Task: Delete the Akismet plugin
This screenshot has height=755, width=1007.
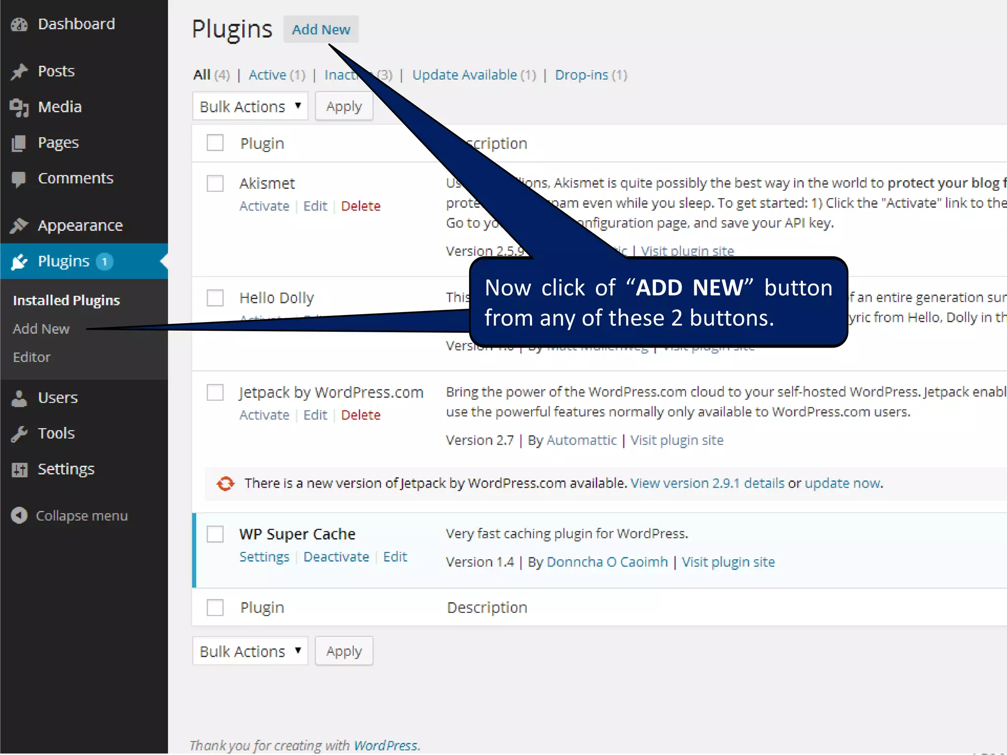Action: click(361, 206)
